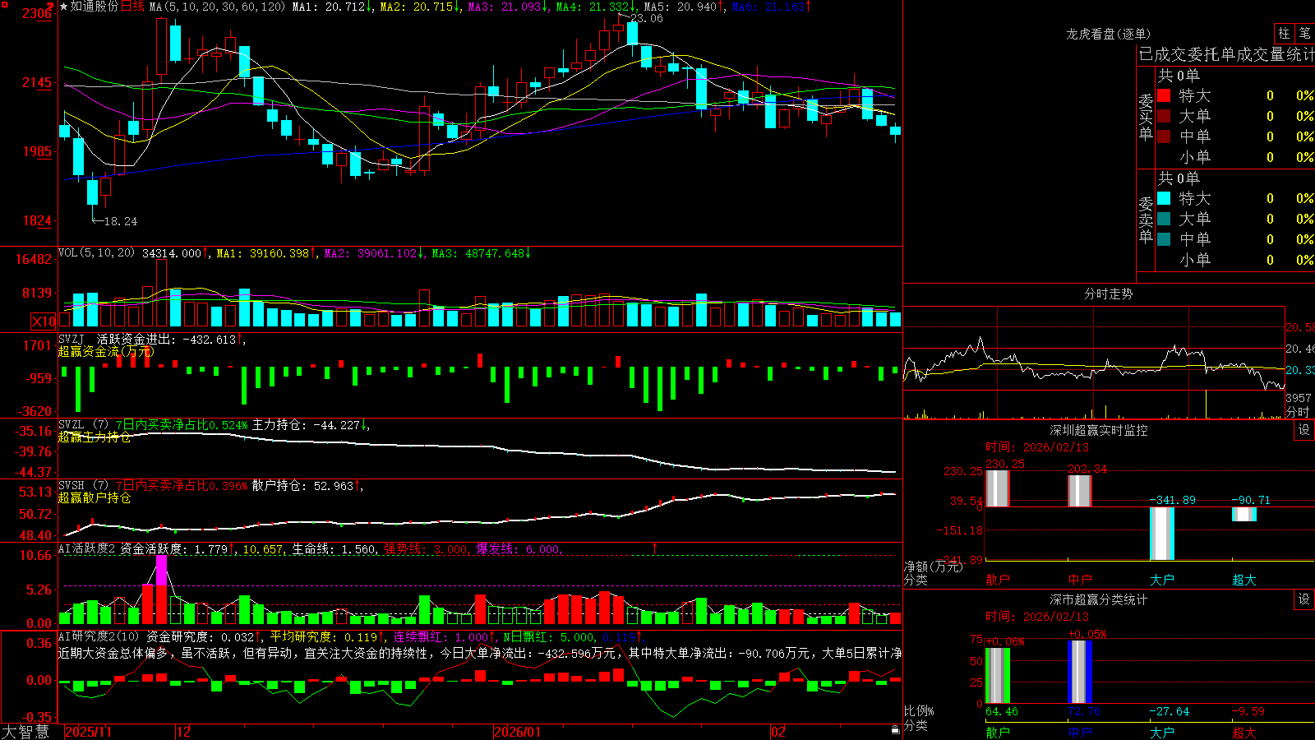Click the dark red 大单 buy swatch

[1164, 116]
